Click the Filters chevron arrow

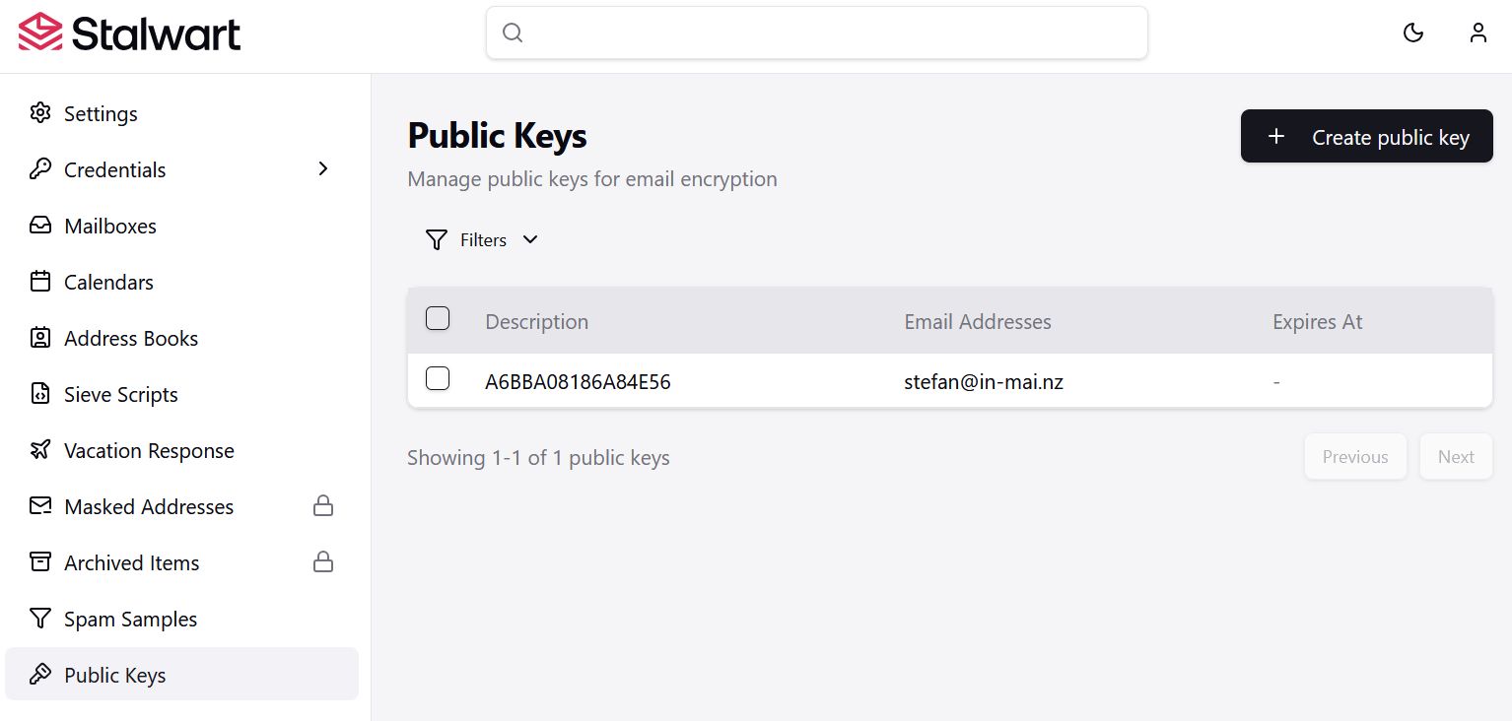click(x=530, y=239)
